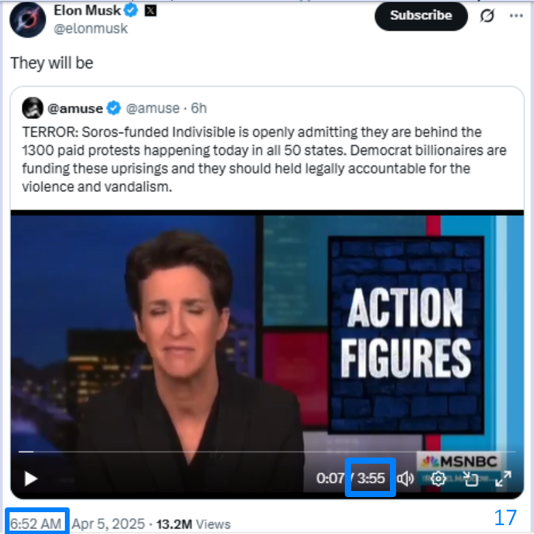Click the X affiliation badge beside the name
The height and width of the screenshot is (534, 534).
(150, 10)
